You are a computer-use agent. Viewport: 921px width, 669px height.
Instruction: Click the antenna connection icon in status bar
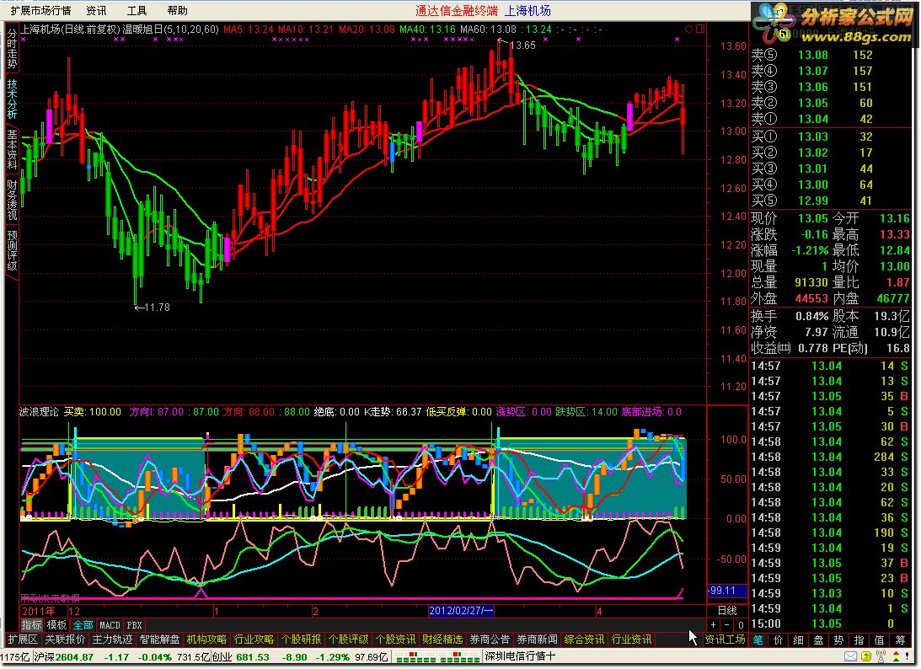881,656
